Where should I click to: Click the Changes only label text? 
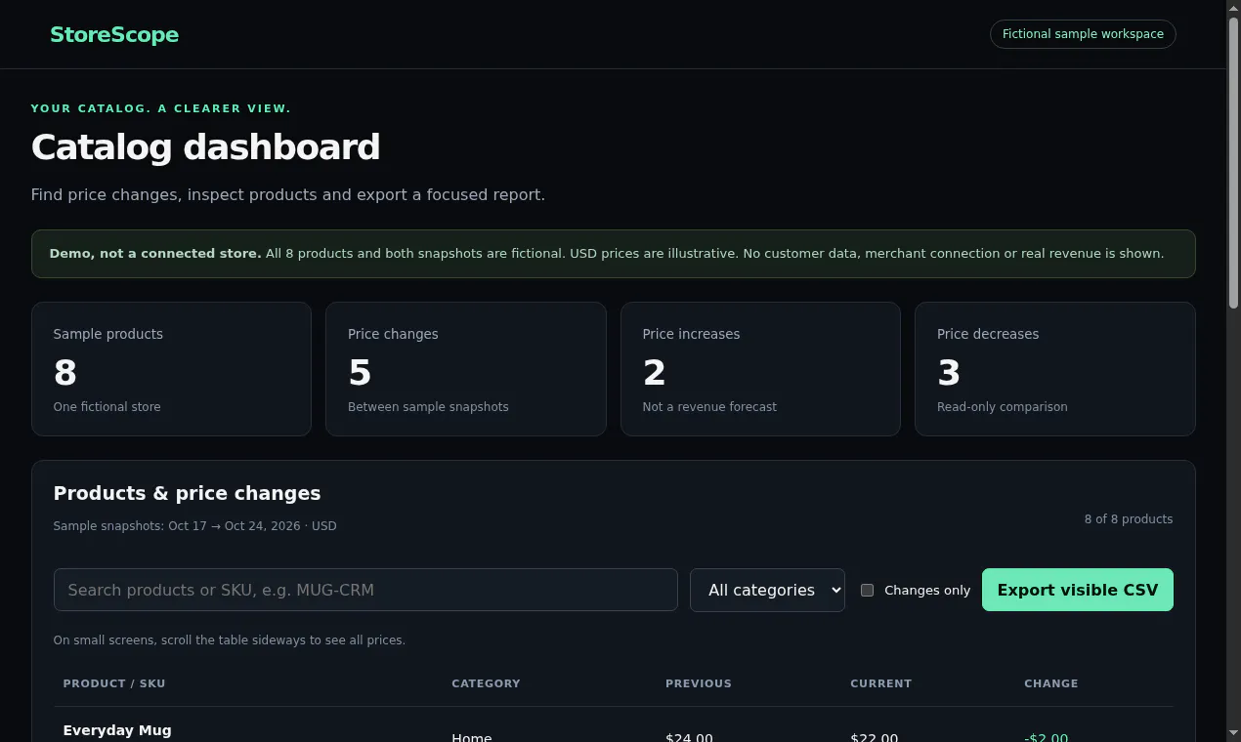(927, 590)
